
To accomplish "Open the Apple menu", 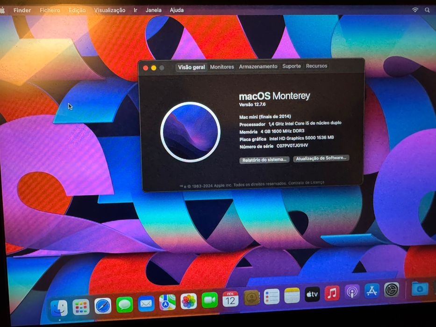I will coord(2,10).
